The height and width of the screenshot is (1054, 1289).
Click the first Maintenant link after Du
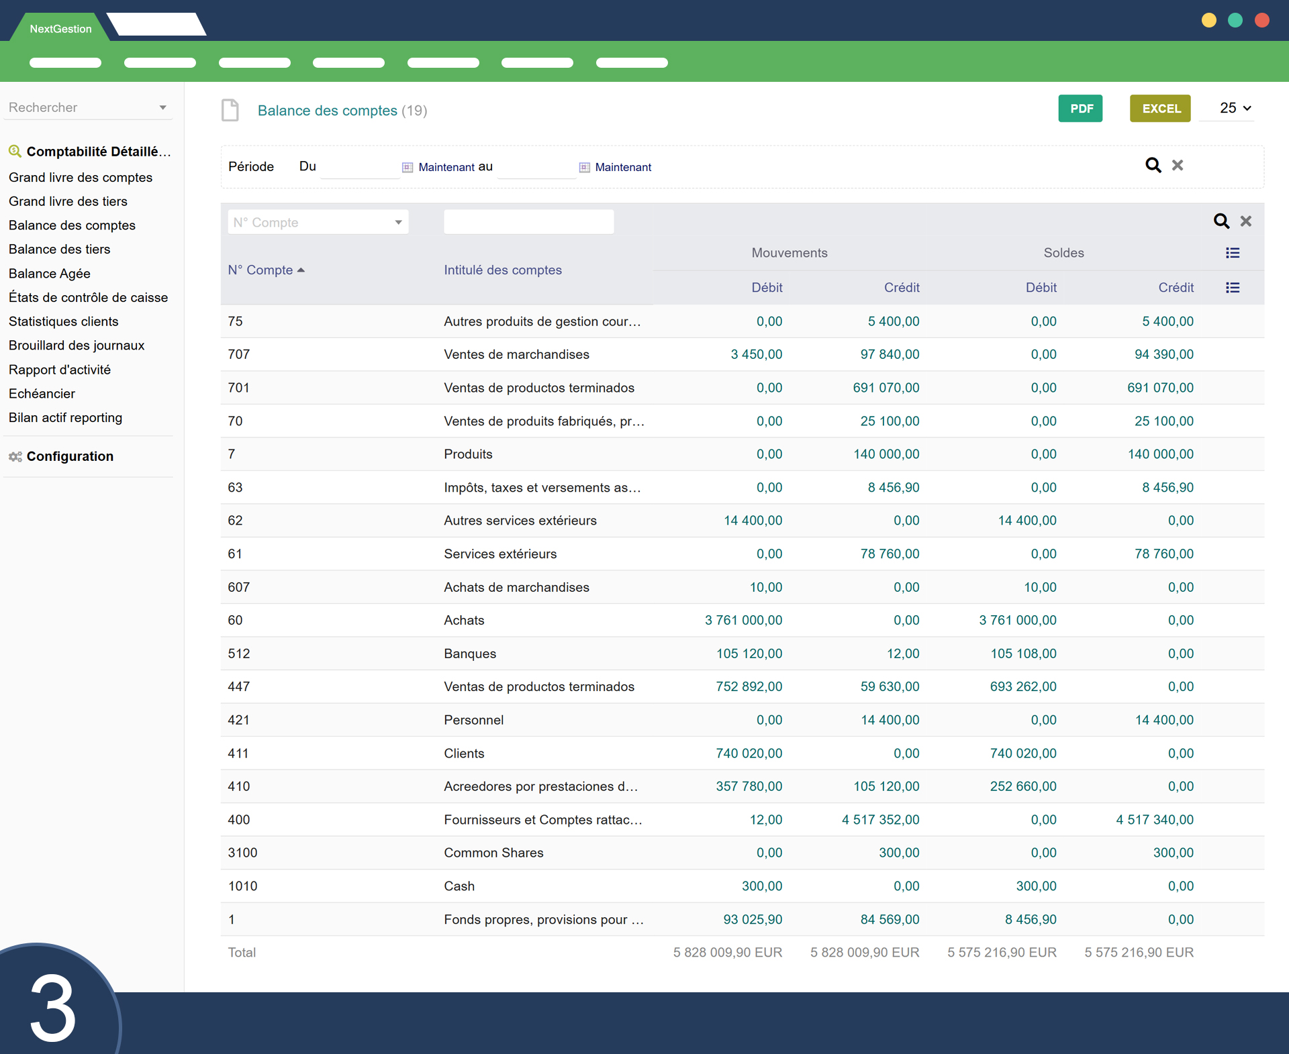446,167
